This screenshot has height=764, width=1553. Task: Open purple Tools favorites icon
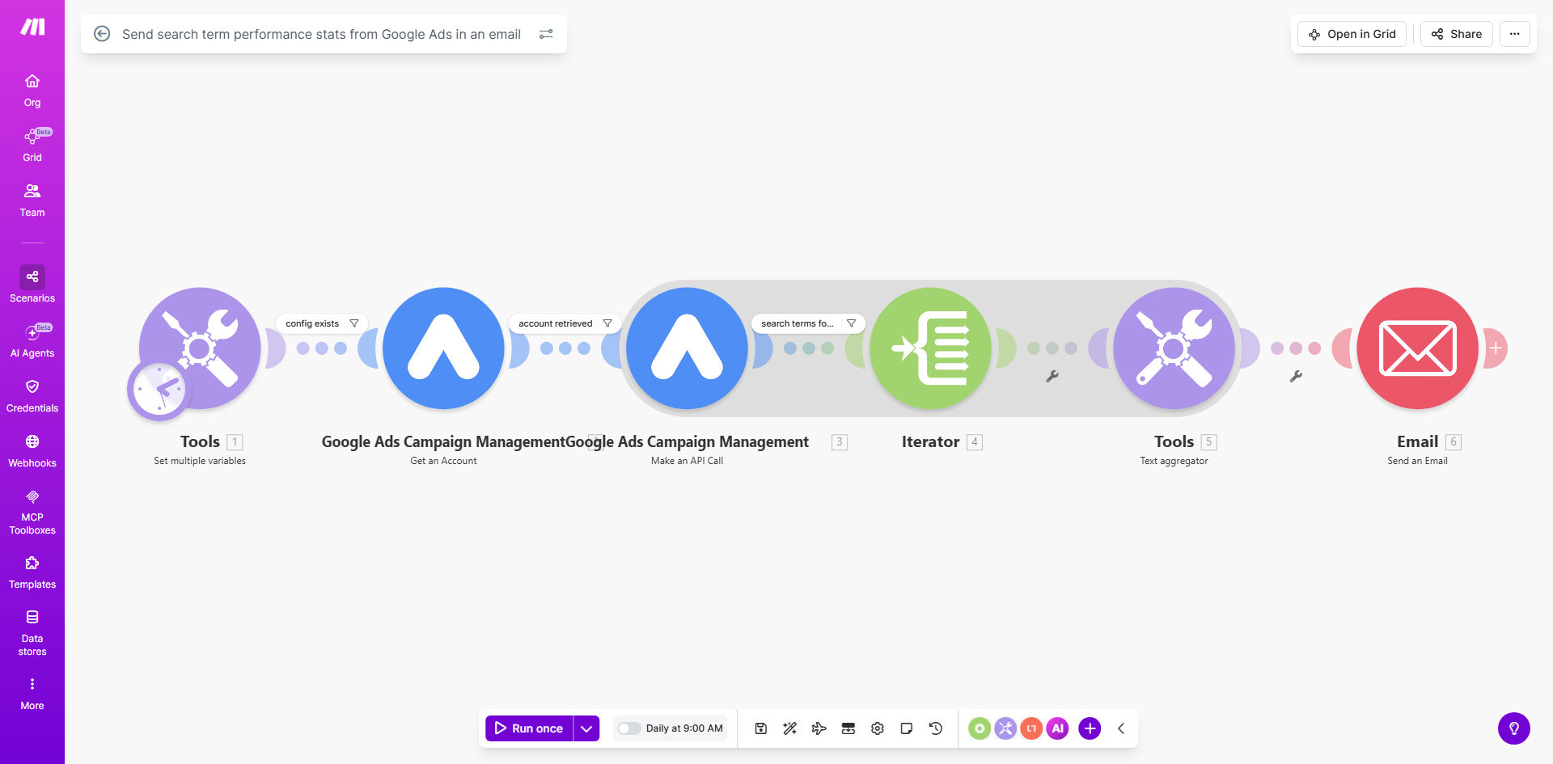pyautogui.click(x=1005, y=728)
